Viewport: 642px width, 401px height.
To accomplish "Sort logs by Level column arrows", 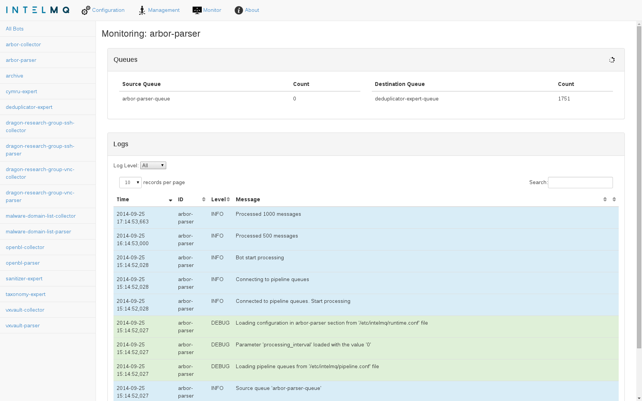I will pyautogui.click(x=228, y=199).
